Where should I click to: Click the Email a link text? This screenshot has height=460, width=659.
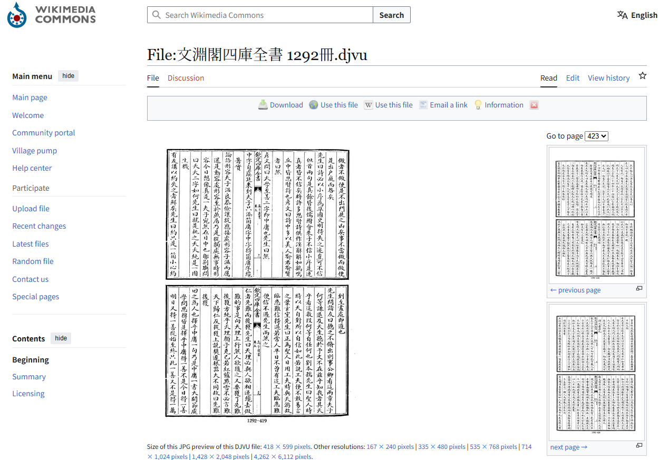pos(449,105)
